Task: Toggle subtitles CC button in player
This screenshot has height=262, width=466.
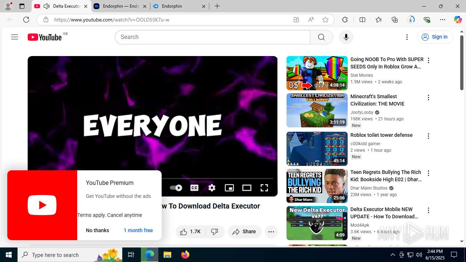Action: tap(194, 188)
